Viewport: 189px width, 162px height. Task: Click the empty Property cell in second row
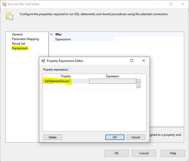tap(66, 86)
